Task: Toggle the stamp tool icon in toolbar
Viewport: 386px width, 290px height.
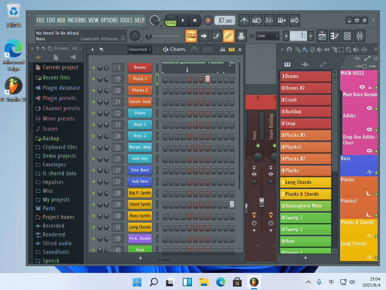Action: [x=241, y=36]
